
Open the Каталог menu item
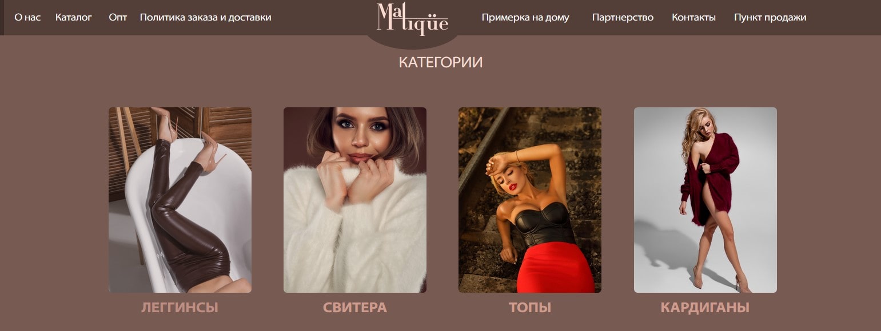74,17
